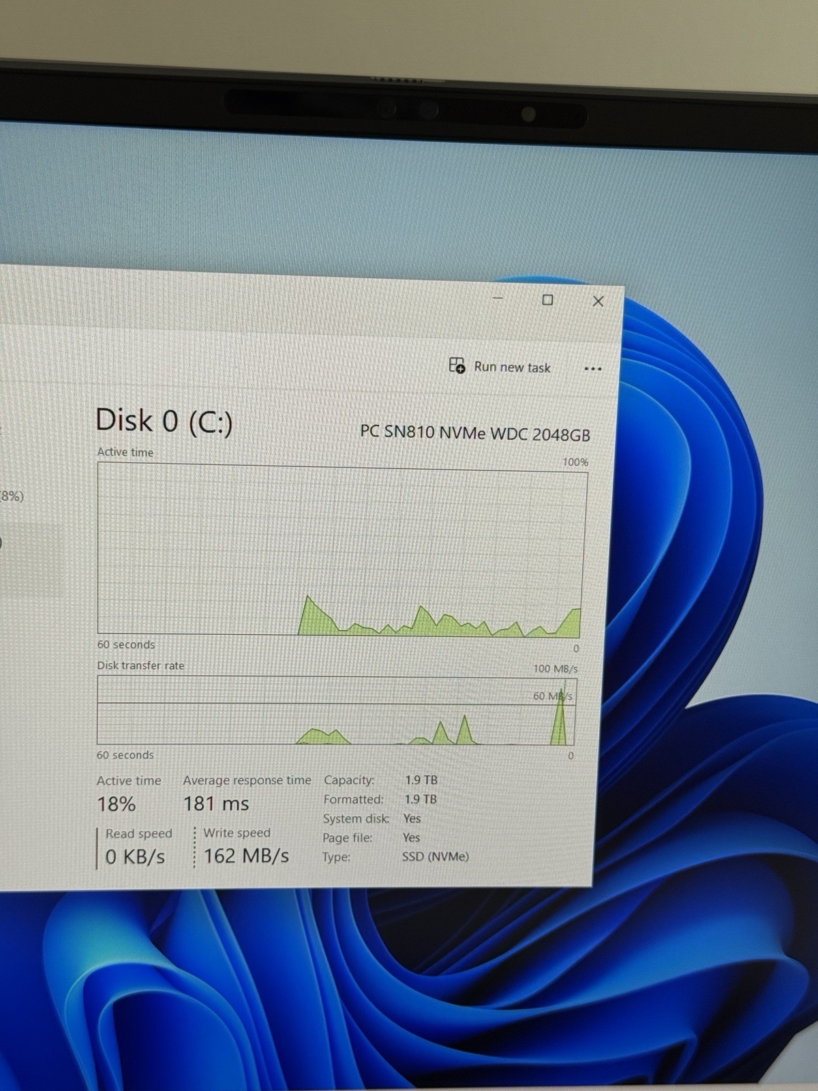Maximize the Task Manager window

[x=547, y=300]
